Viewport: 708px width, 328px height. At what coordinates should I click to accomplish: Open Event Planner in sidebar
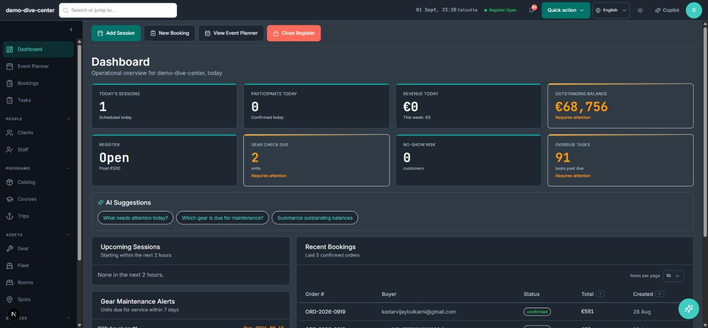point(38,66)
